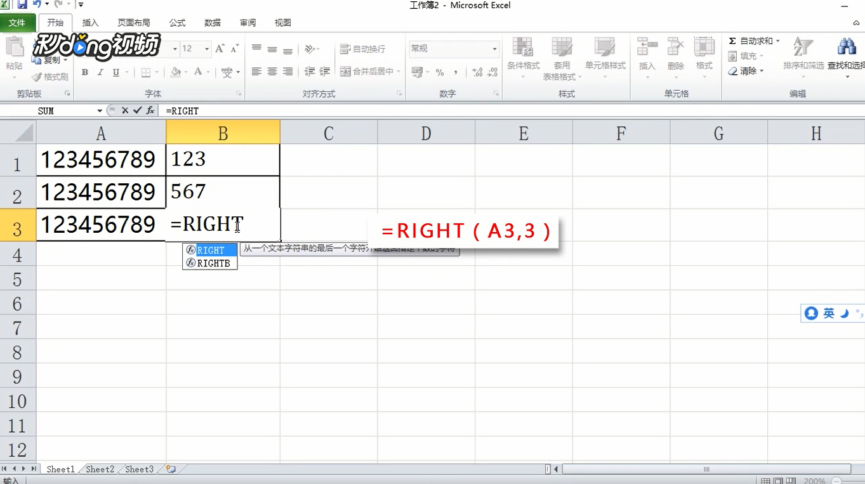Switch to the Sheet2 worksheet tab

(100, 469)
